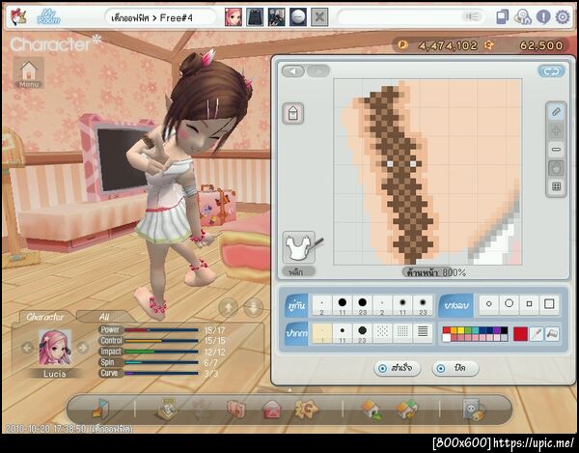Select the eyedropper color picker tool
Image resolution: width=579 pixels, height=453 pixels.
click(x=537, y=334)
